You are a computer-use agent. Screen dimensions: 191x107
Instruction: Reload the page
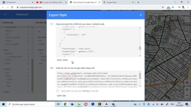[x=12, y=7]
